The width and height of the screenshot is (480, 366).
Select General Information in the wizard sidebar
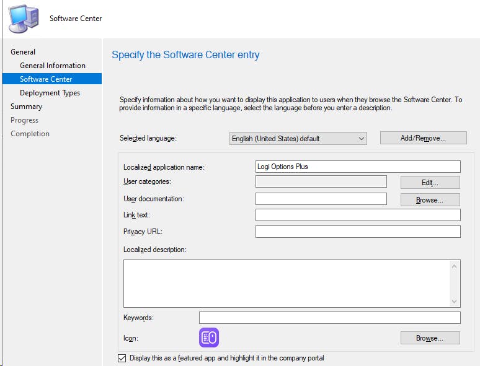[53, 66]
